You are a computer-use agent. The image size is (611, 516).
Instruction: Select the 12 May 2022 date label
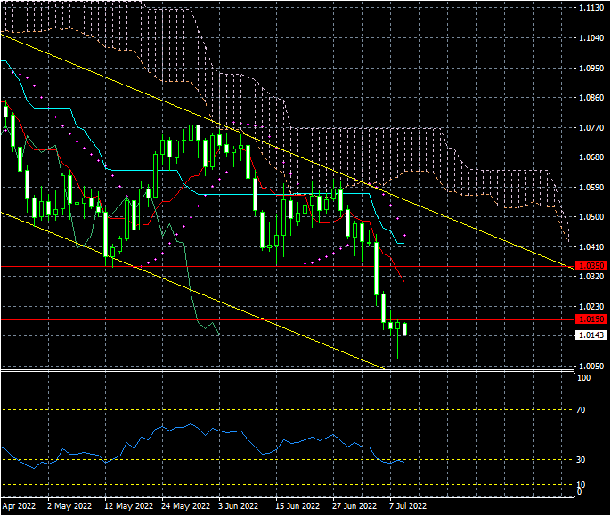[x=128, y=506]
